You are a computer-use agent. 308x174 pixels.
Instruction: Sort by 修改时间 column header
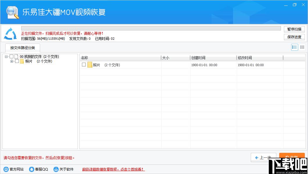pyautogui.click(x=260, y=58)
